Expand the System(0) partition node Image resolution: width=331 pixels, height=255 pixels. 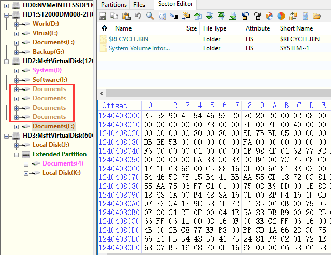pos(17,70)
